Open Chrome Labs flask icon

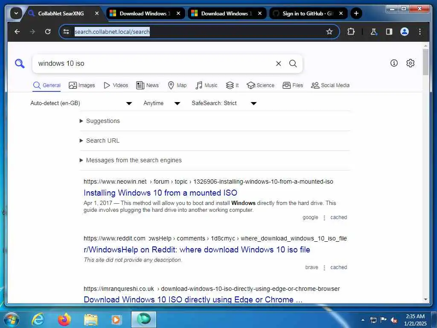(x=373, y=32)
